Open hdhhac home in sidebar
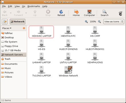Viewport: 126px width, 103px height. 13,33
